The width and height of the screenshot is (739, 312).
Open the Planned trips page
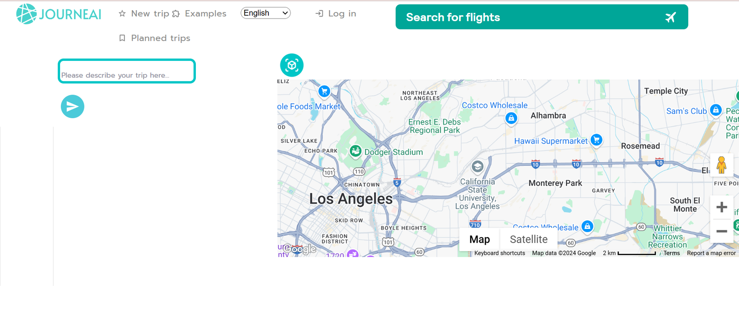pos(155,38)
